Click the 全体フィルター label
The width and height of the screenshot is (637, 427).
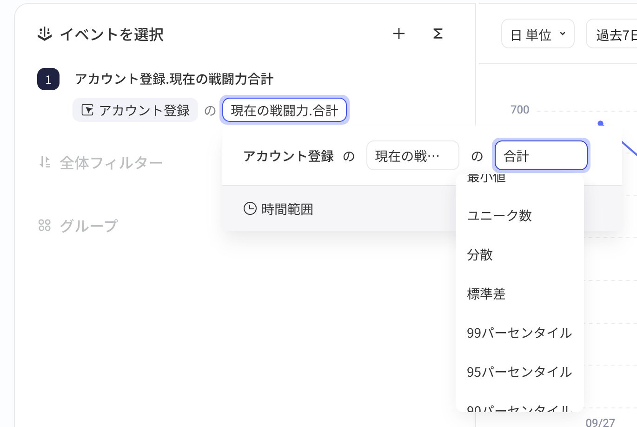[x=111, y=163]
